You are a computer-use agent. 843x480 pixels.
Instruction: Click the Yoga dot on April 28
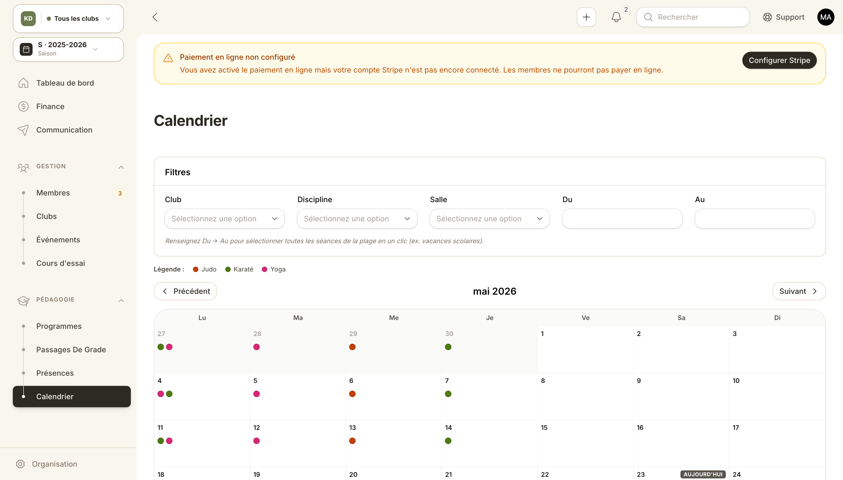(256, 347)
